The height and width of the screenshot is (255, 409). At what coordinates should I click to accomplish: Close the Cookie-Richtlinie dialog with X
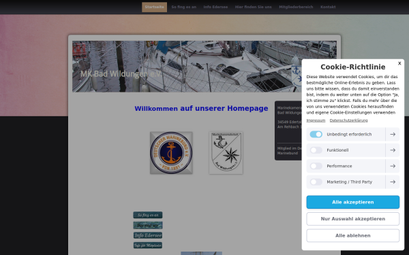click(399, 63)
